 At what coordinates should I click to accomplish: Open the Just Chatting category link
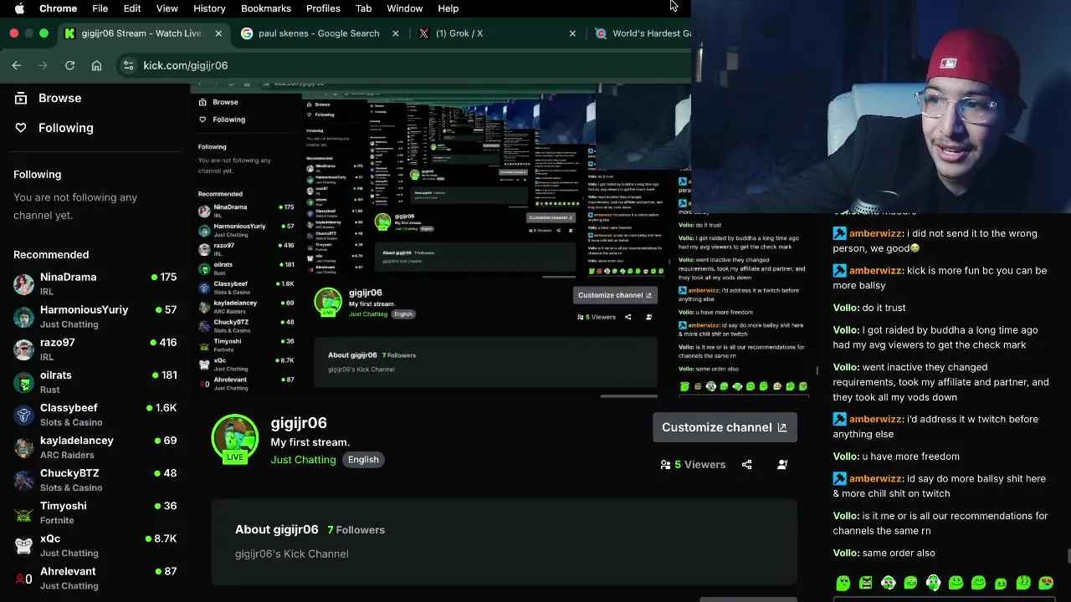pos(303,460)
